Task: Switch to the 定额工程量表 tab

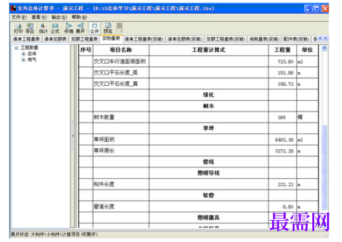Action: point(84,39)
